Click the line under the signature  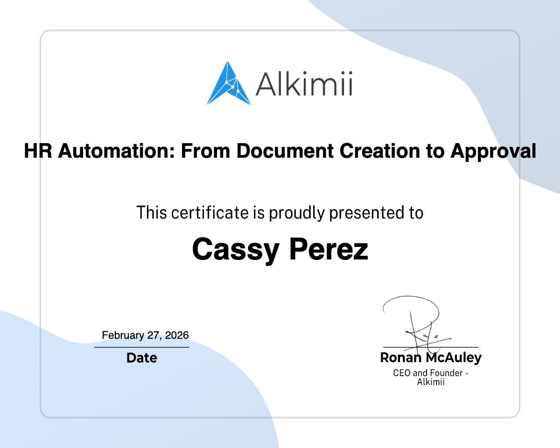point(430,347)
